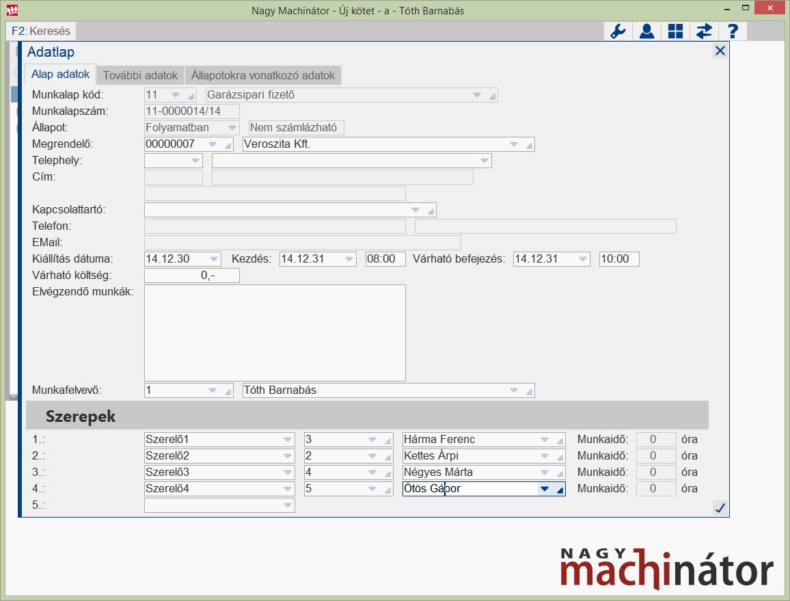Expand the Kiállítás dátuma date picker
Screen dimensions: 790x601
(214, 259)
